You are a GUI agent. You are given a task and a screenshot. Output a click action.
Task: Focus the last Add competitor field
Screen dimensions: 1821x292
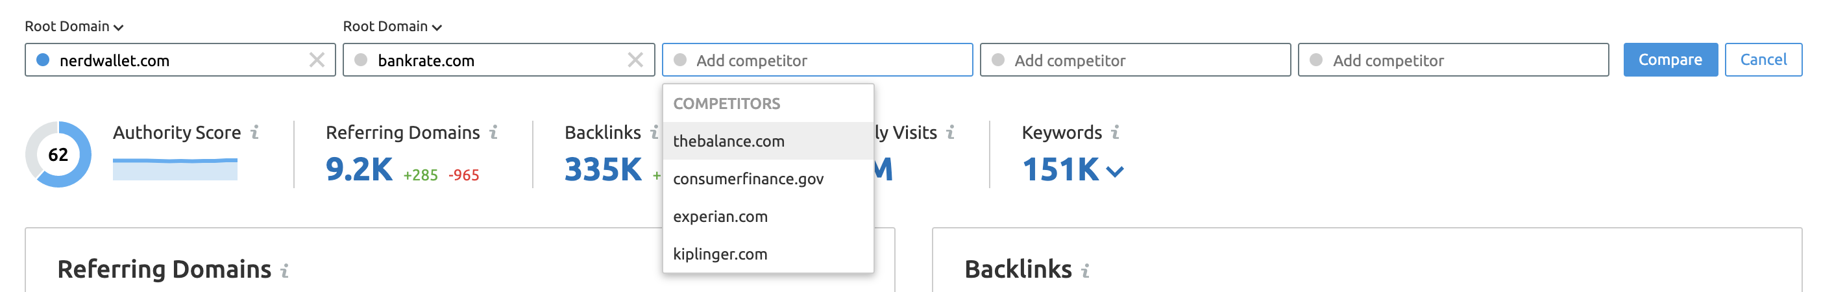(1454, 60)
